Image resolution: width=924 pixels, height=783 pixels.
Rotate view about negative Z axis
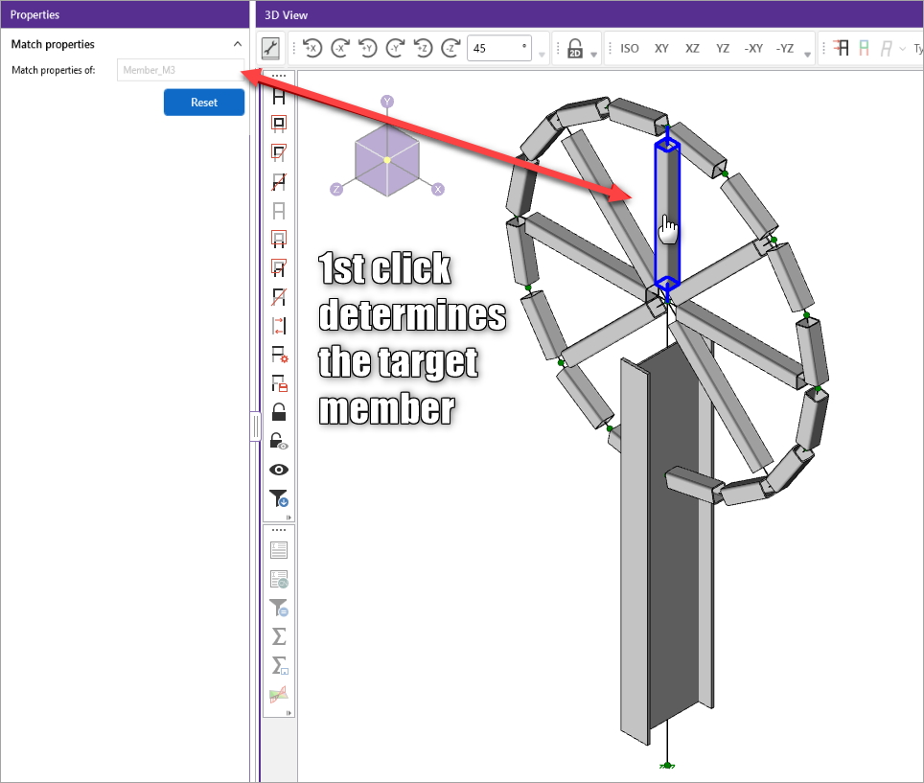450,48
